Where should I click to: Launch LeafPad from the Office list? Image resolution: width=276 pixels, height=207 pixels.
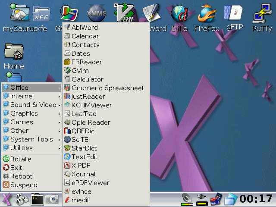[x=84, y=114]
